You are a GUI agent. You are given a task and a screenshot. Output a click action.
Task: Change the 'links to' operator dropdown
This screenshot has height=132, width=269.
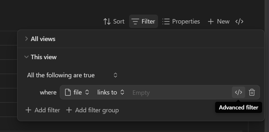[x=110, y=93]
